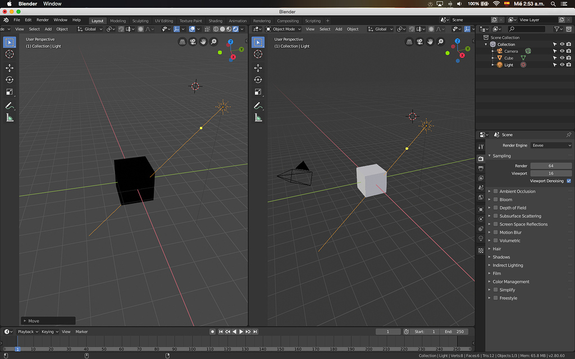Open the Keying popover in timeline
This screenshot has width=575, height=359.
pyautogui.click(x=49, y=332)
